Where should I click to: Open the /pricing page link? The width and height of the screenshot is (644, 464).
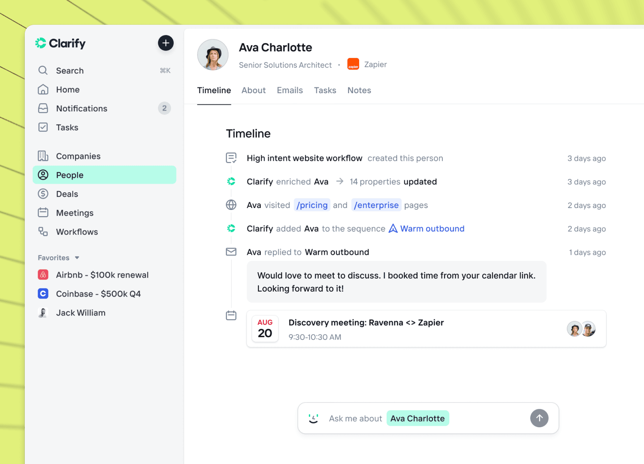312,205
